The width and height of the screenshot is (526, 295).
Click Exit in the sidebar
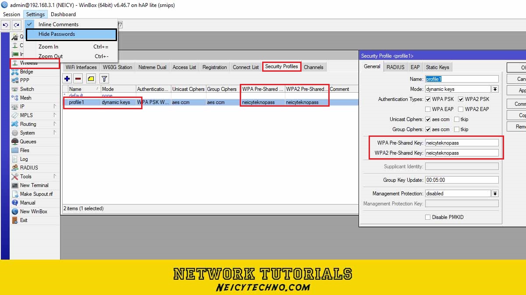pos(24,220)
